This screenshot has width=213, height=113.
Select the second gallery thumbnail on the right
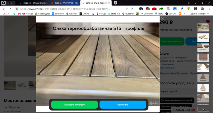point(203,38)
